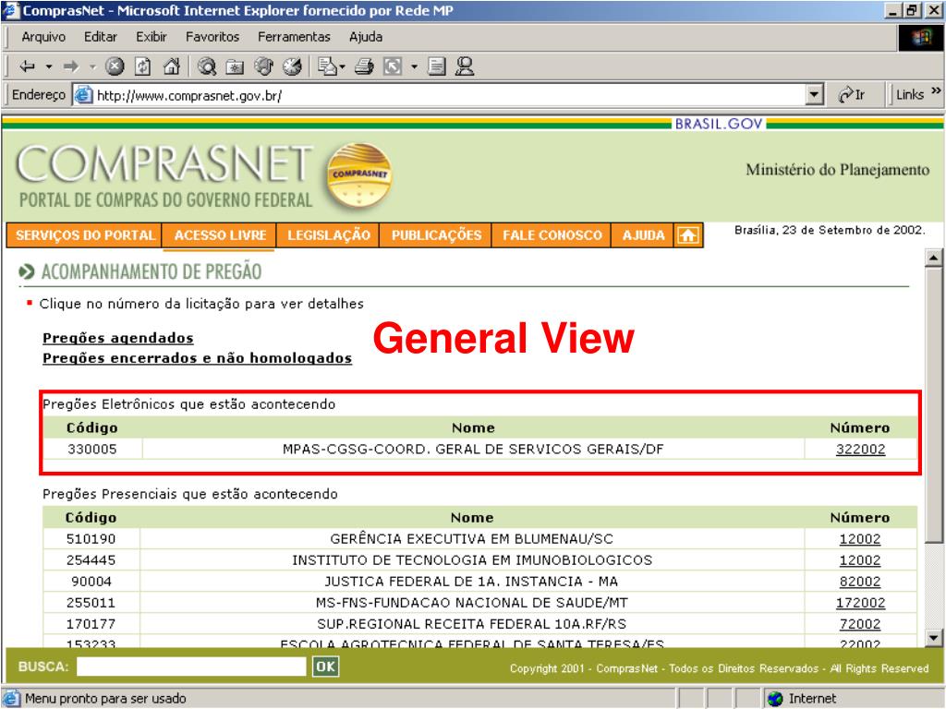The width and height of the screenshot is (946, 709).
Task: Click the name MPAS-CGSG-COORD. GERAL DE SERVICOS GERAIS/DF
Action: (x=473, y=450)
